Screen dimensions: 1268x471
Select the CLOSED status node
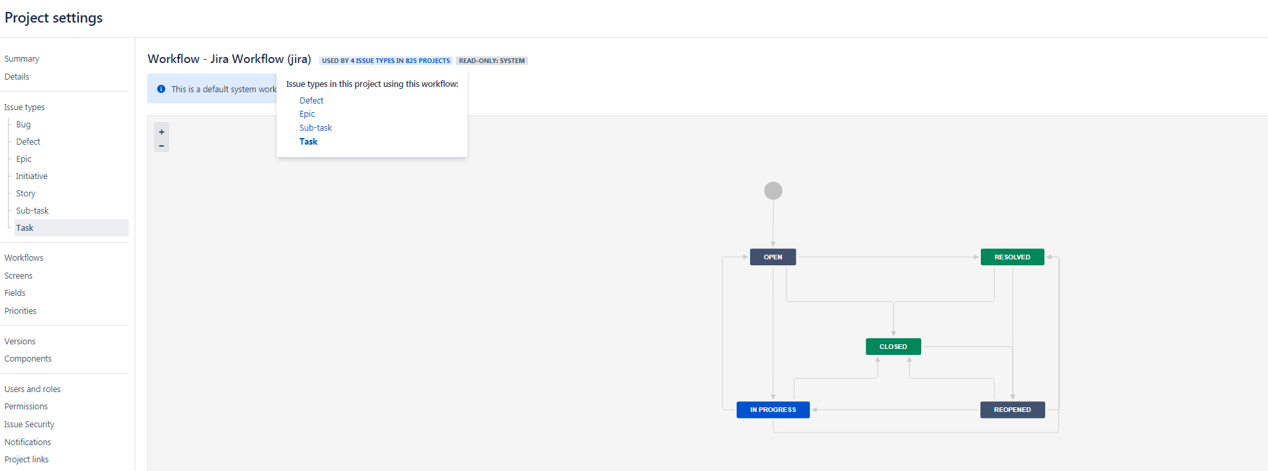point(893,346)
